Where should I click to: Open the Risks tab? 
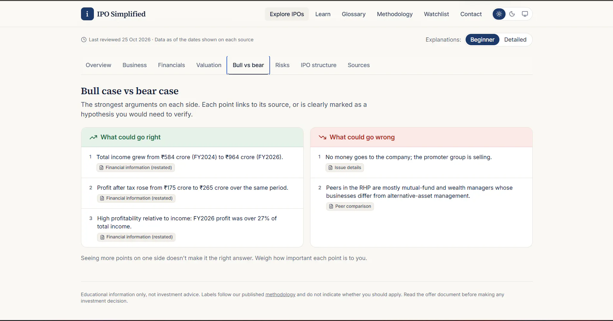click(x=282, y=65)
